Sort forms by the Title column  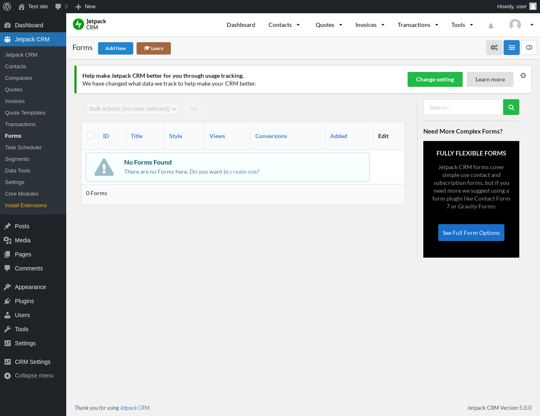click(137, 136)
